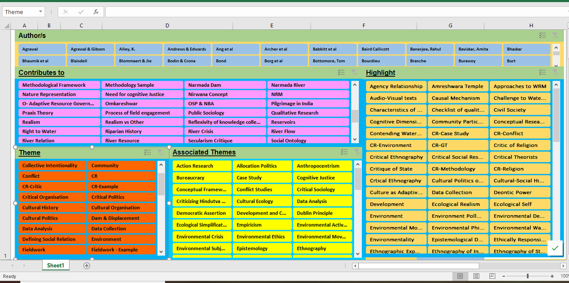Filter authors by Baviskar, Amita
The height and width of the screenshot is (283, 569).
pyautogui.click(x=478, y=49)
